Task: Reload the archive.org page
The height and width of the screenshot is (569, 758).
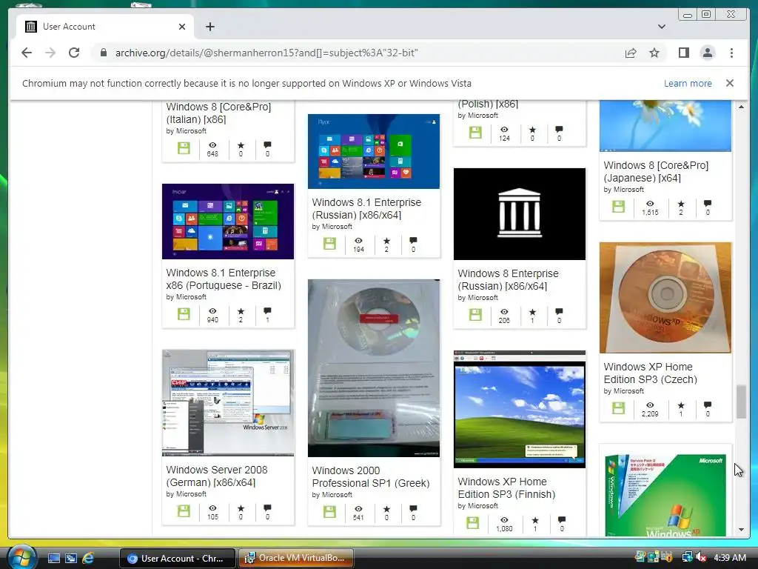Action: 74,53
